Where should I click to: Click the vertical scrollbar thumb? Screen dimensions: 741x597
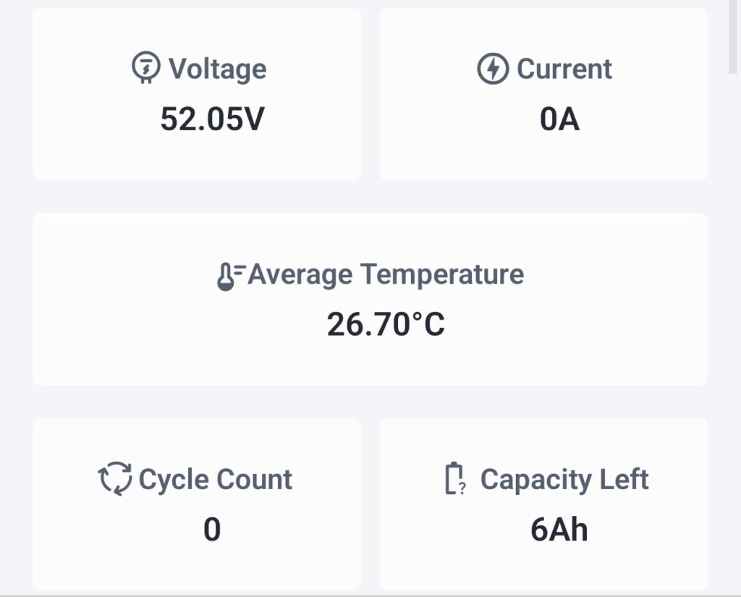(732, 36)
